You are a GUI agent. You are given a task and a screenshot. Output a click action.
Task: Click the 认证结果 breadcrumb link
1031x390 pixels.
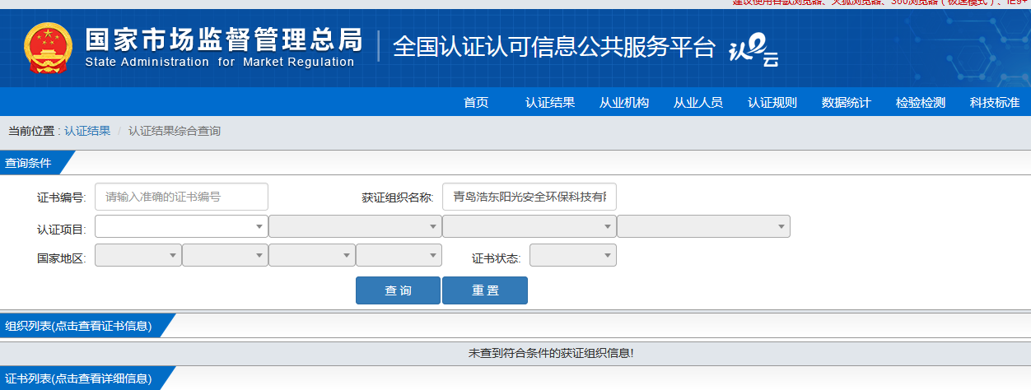tap(87, 131)
